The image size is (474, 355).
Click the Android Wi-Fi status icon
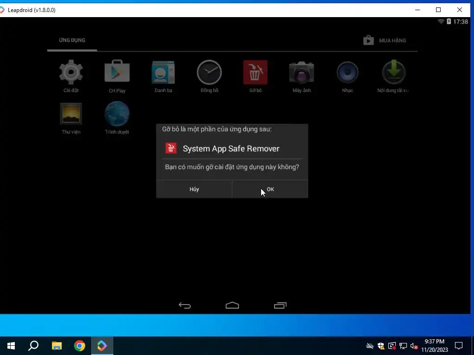click(x=441, y=21)
